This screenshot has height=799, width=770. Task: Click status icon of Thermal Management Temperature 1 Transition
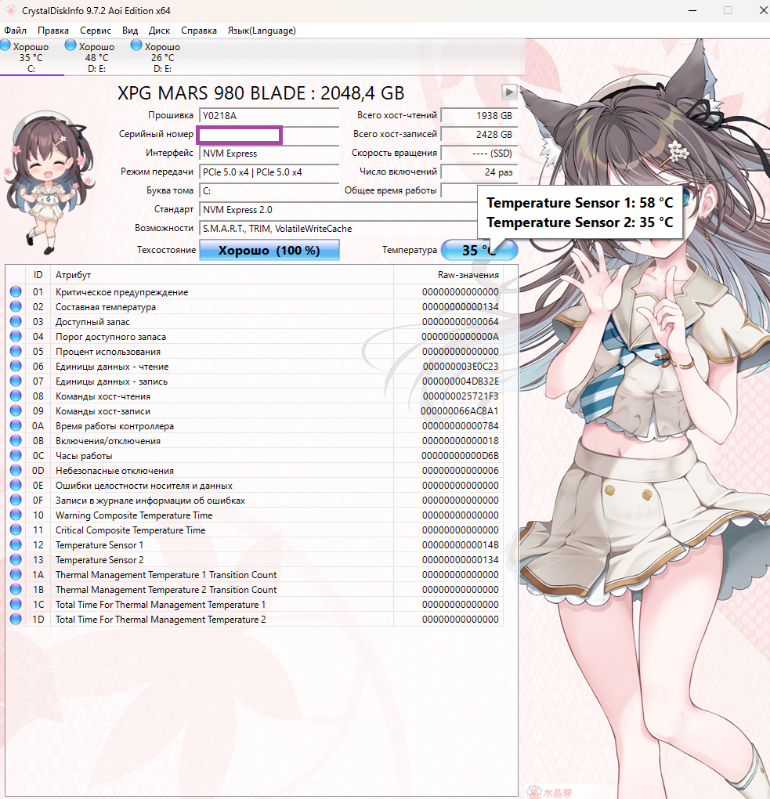click(x=16, y=574)
